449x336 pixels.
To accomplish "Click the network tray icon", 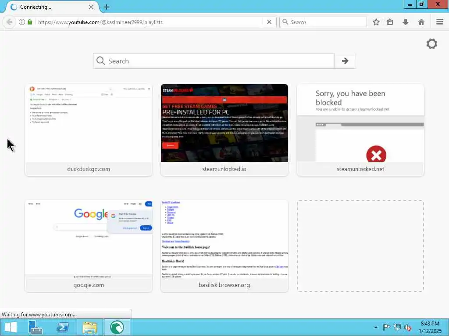I will pyautogui.click(x=397, y=327).
